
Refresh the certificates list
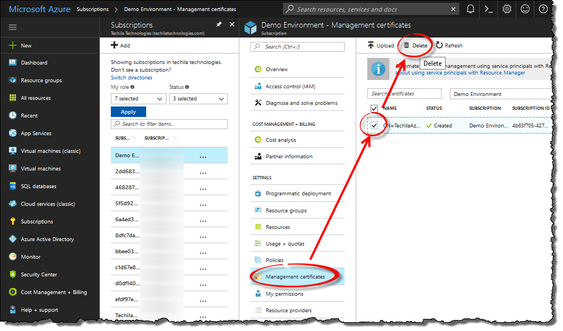[x=449, y=46]
